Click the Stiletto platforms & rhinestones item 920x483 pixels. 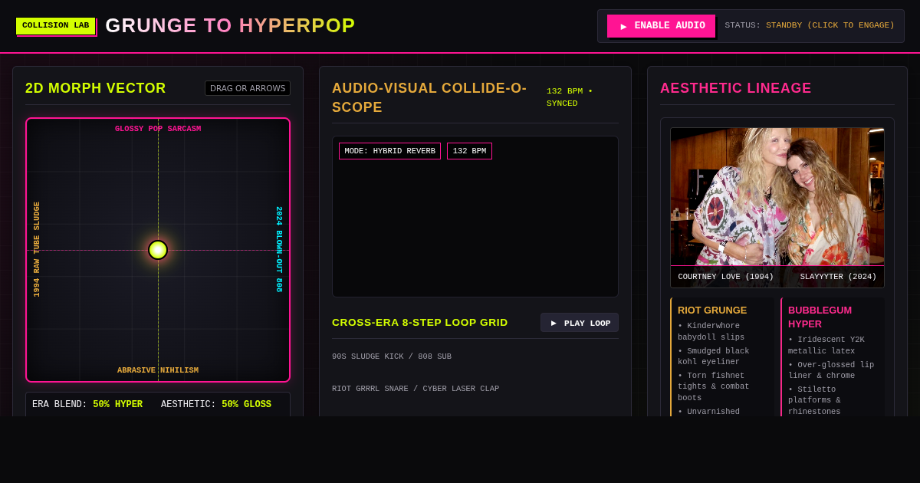pos(814,400)
